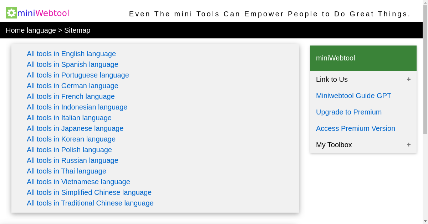Open the 'Upgrade to Premium' link

click(x=349, y=112)
